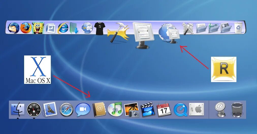Click the Mac OS X logo image
The image size is (257, 134).
(x=37, y=70)
